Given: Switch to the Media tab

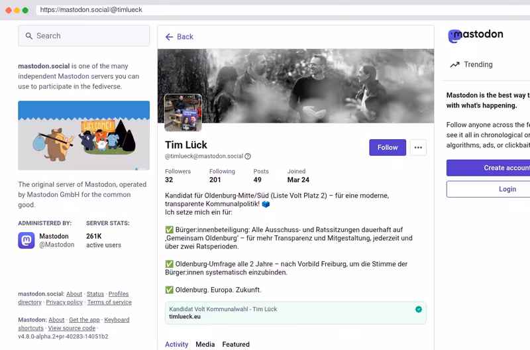Looking at the screenshot, I should (x=205, y=344).
